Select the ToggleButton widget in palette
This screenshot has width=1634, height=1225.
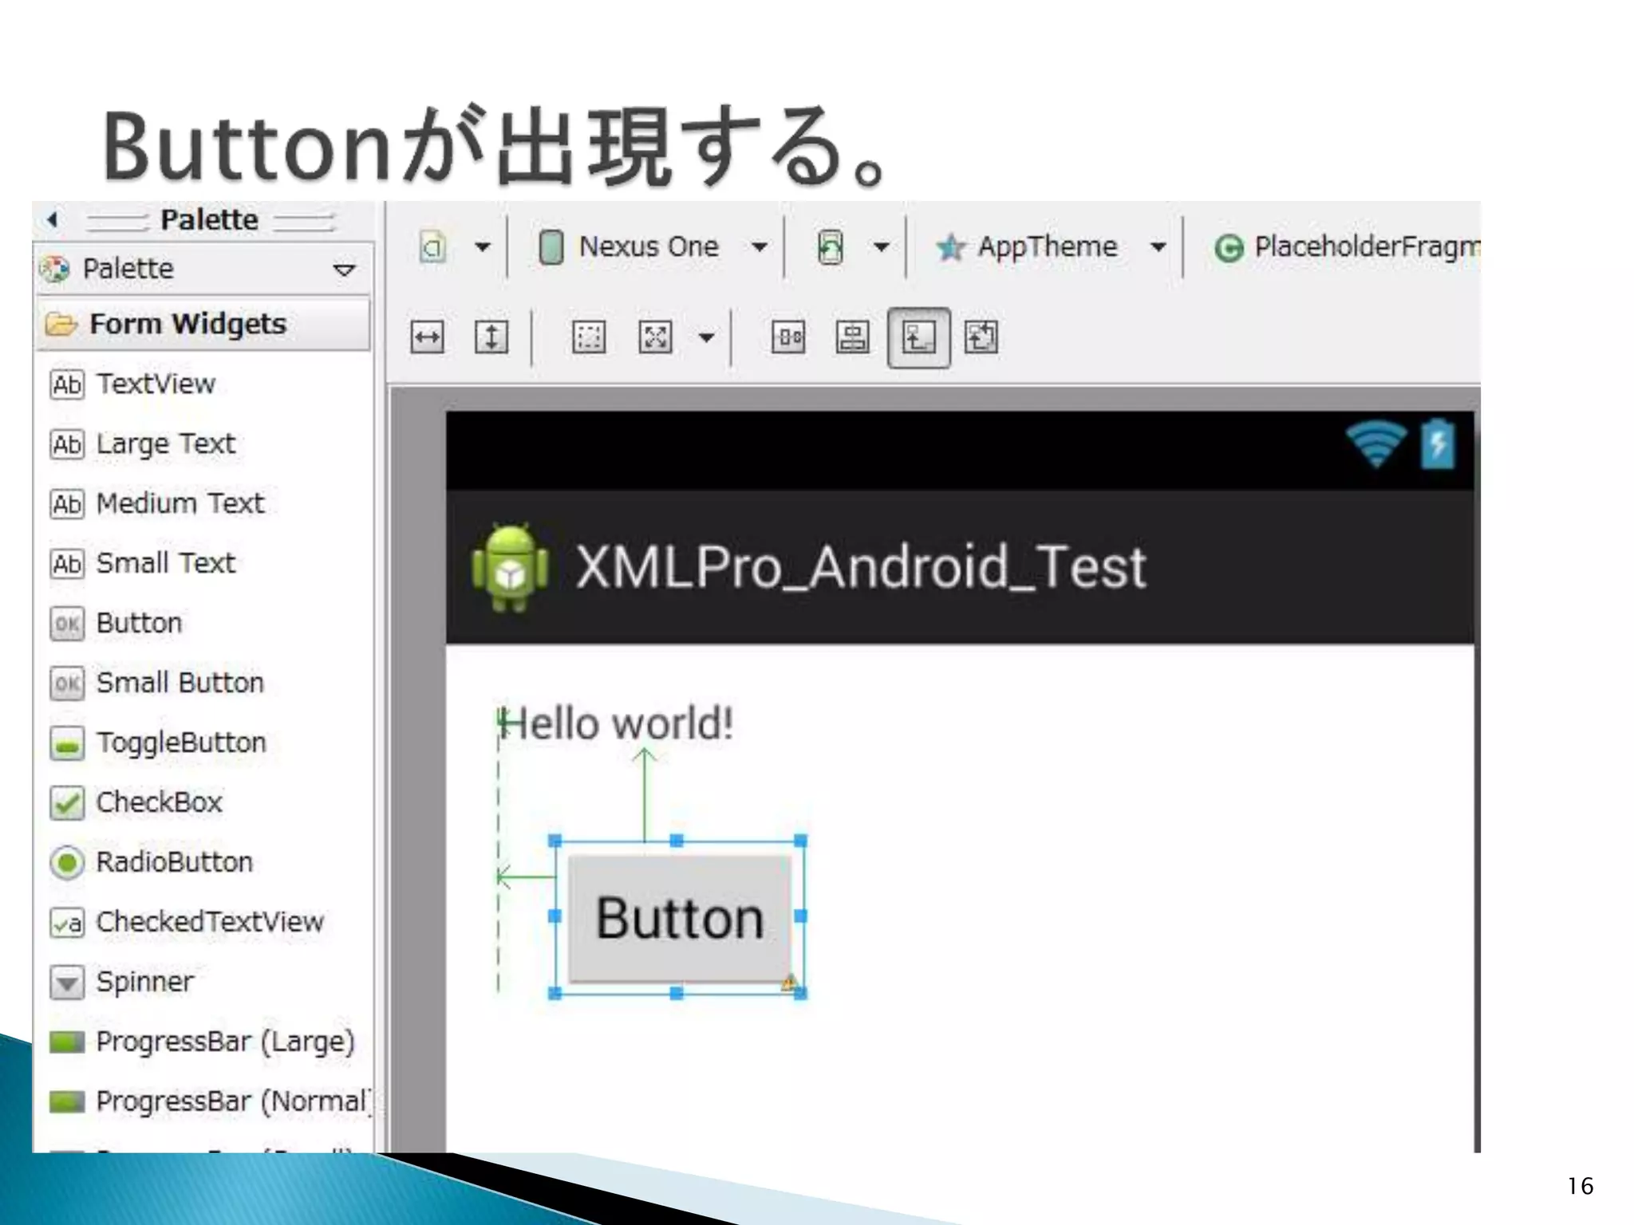180,742
